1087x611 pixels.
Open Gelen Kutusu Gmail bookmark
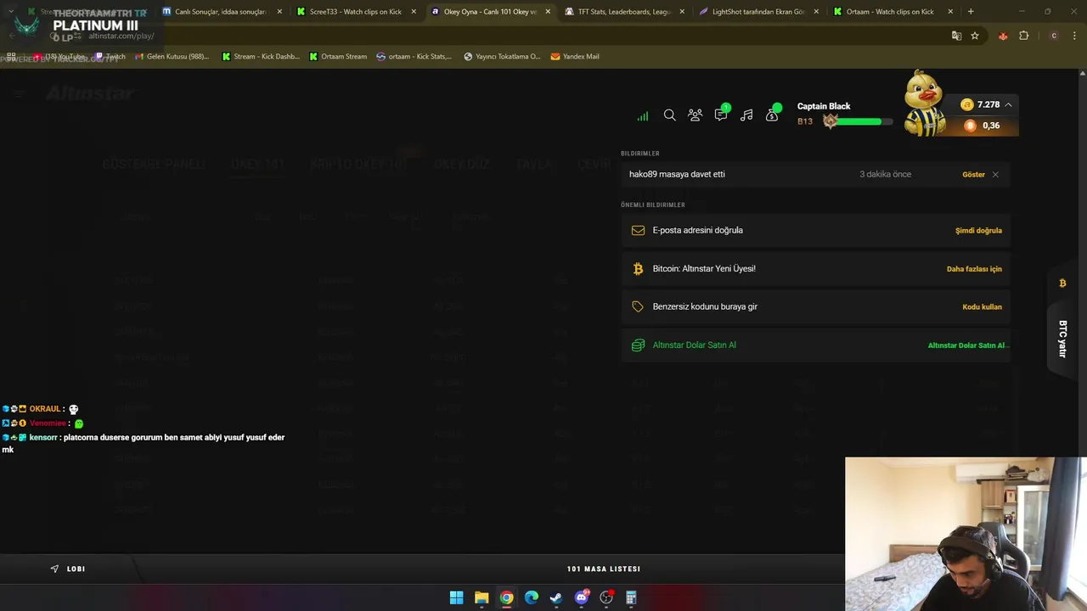(172, 57)
